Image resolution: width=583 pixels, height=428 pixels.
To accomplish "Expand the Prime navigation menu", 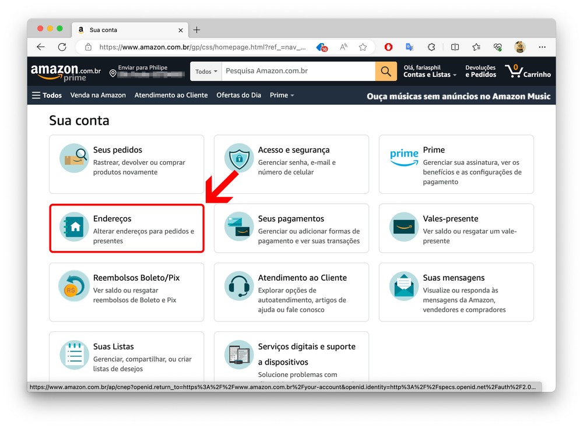I will 282,95.
